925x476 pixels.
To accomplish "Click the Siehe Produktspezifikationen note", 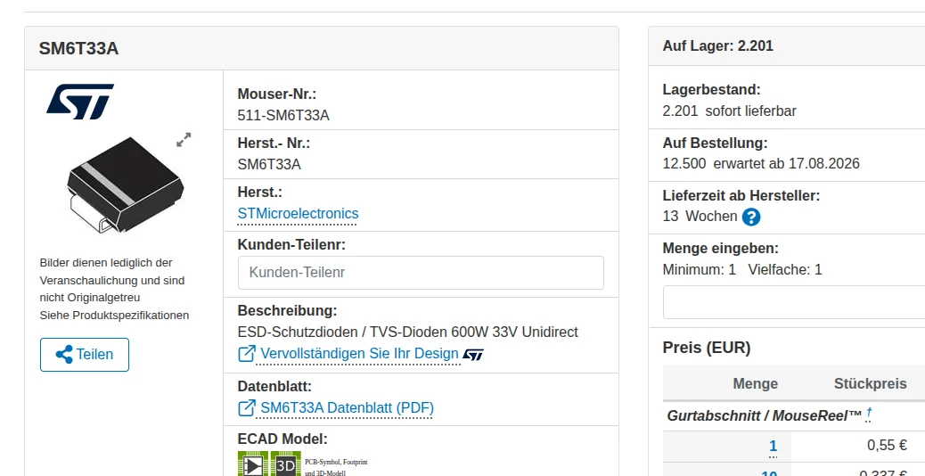I will 114,315.
